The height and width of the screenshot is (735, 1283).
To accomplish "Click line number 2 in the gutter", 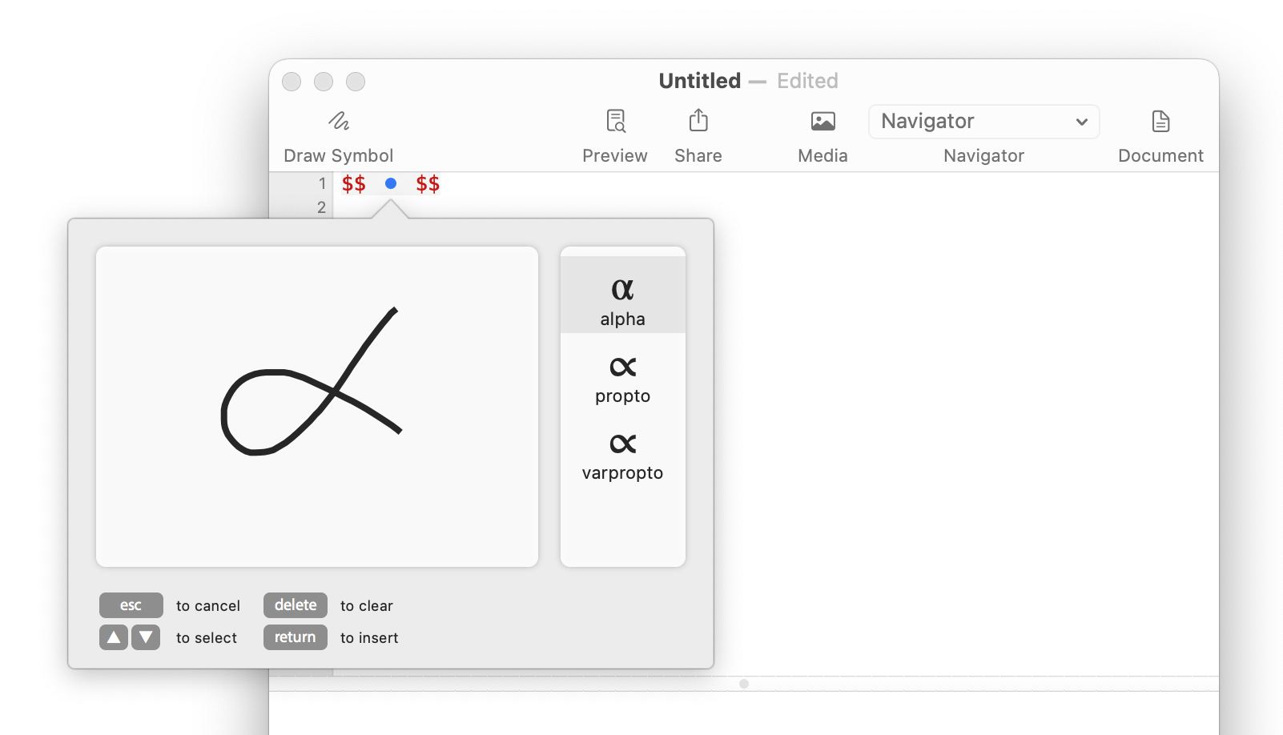I will [321, 207].
